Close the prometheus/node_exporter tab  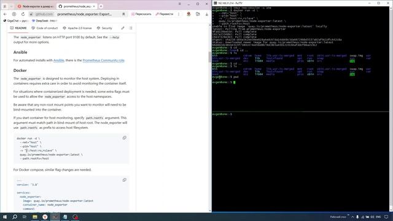click(94, 6)
